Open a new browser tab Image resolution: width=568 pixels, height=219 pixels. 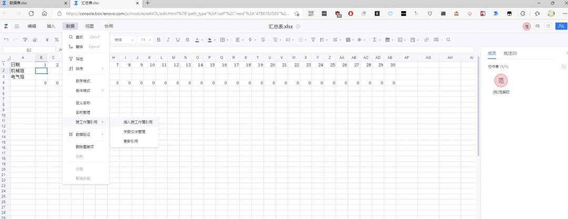(147, 3)
